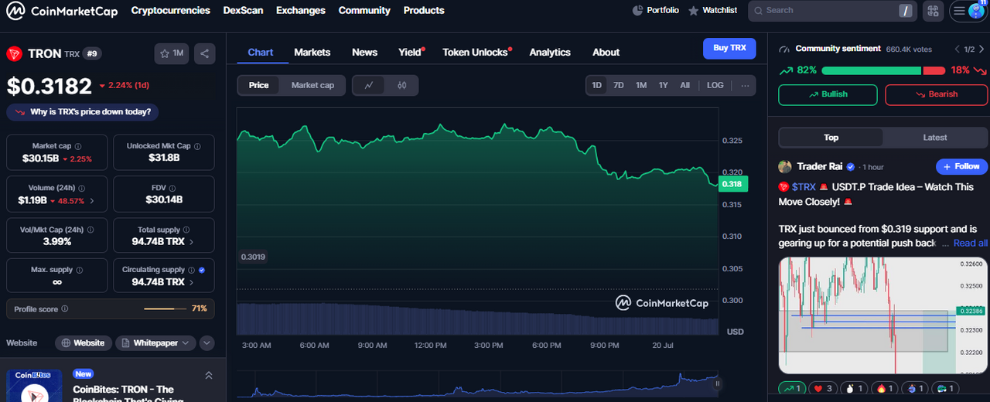The height and width of the screenshot is (402, 990).
Task: Click verified badge beside Circulating supply
Action: pos(202,270)
